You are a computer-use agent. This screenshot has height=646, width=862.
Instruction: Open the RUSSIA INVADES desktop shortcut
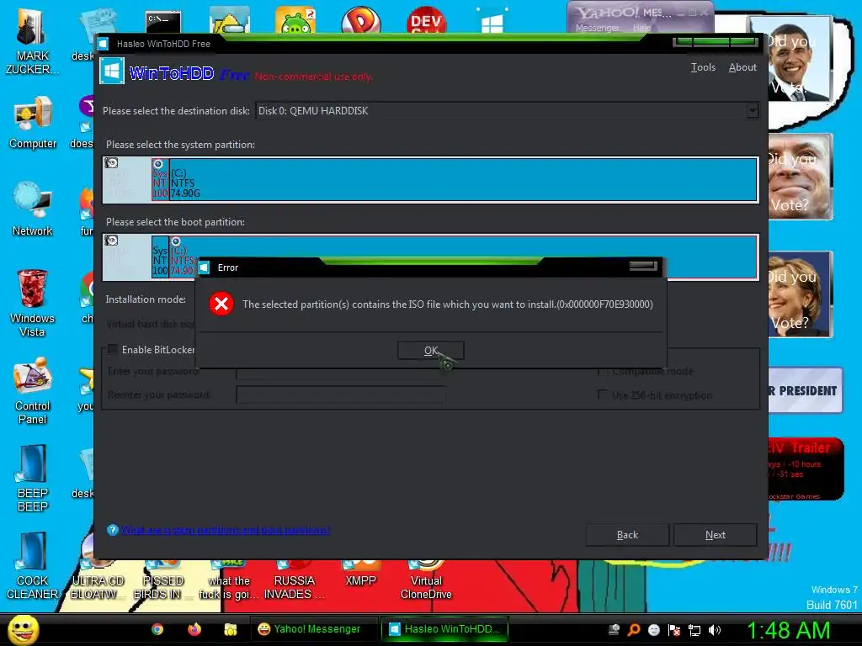(x=294, y=580)
